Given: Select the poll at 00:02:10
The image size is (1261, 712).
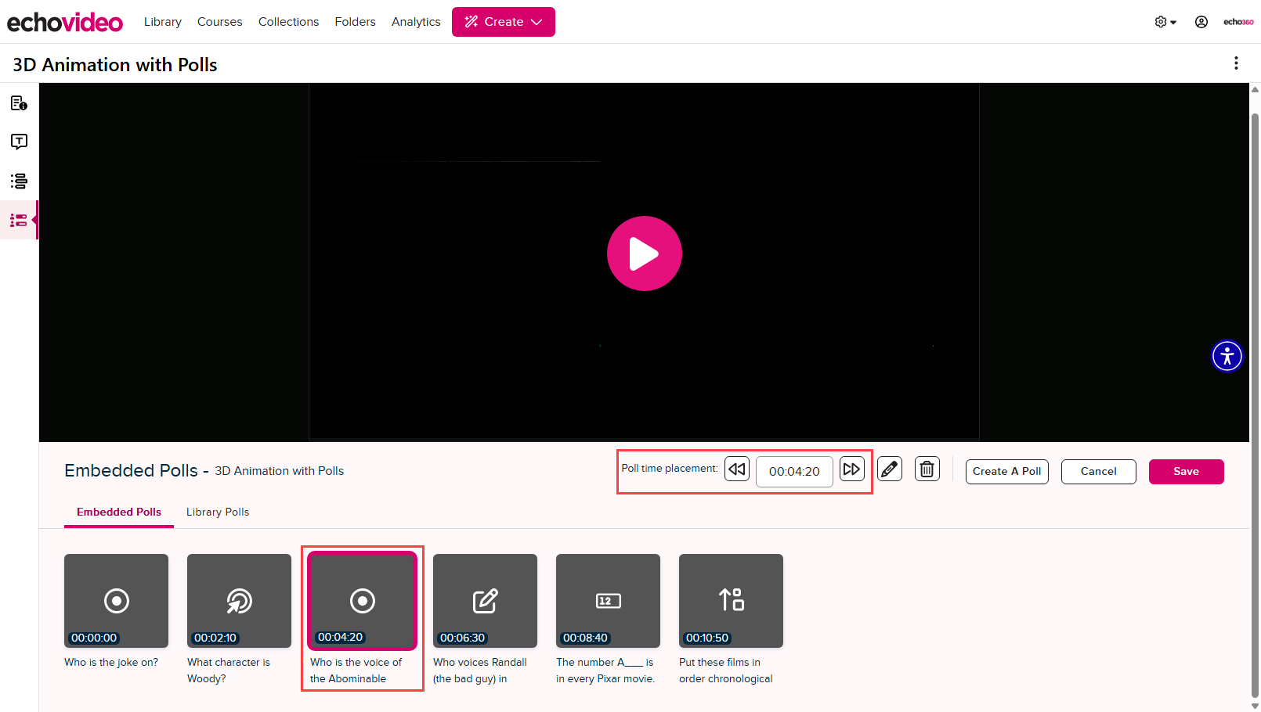Looking at the screenshot, I should (239, 601).
